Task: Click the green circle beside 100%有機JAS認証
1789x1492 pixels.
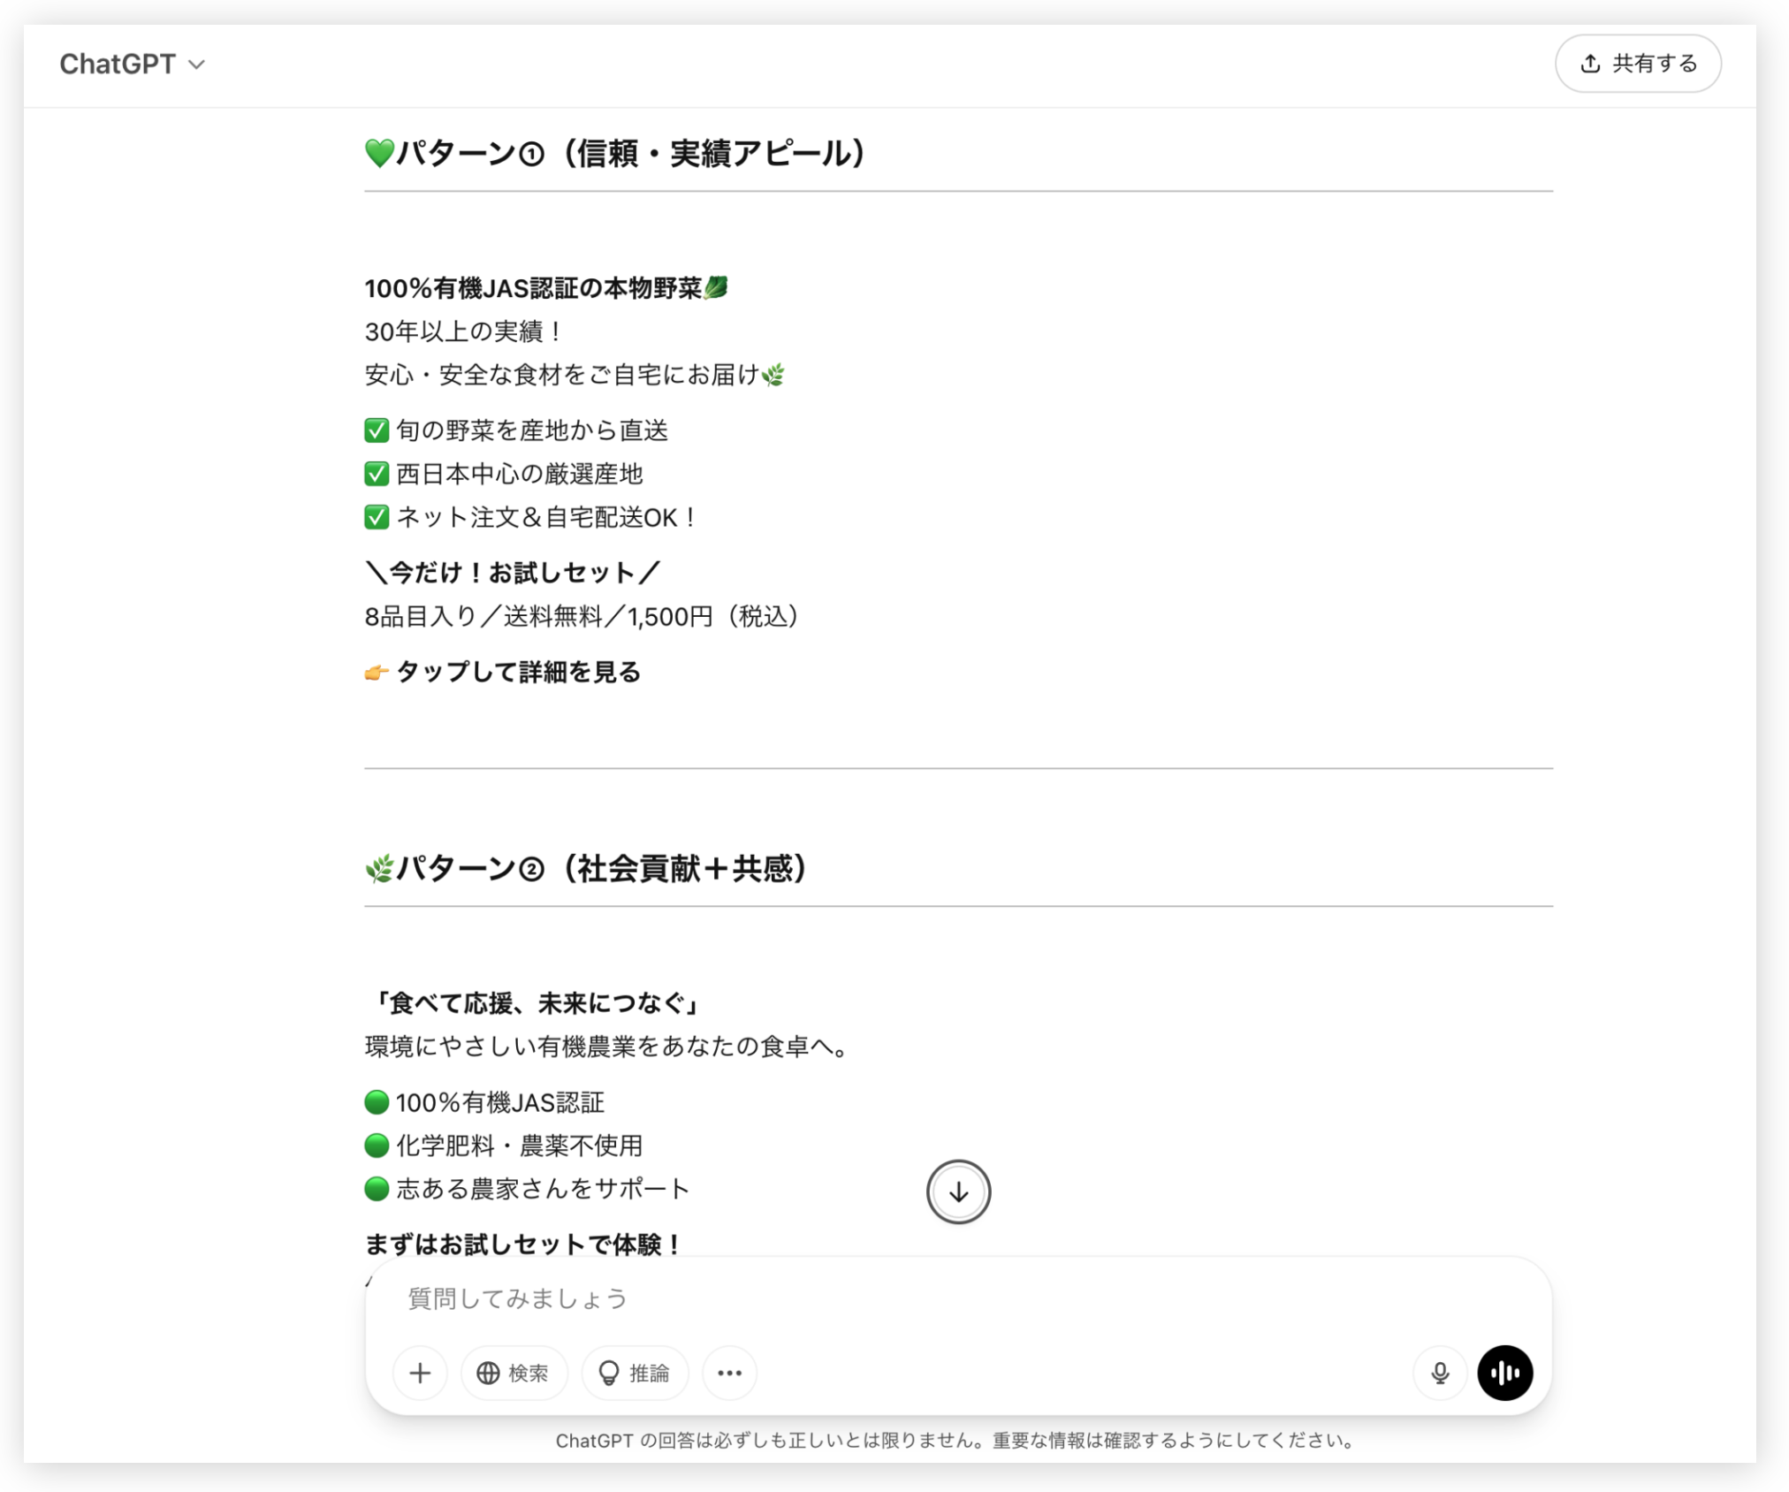Action: [x=377, y=1102]
